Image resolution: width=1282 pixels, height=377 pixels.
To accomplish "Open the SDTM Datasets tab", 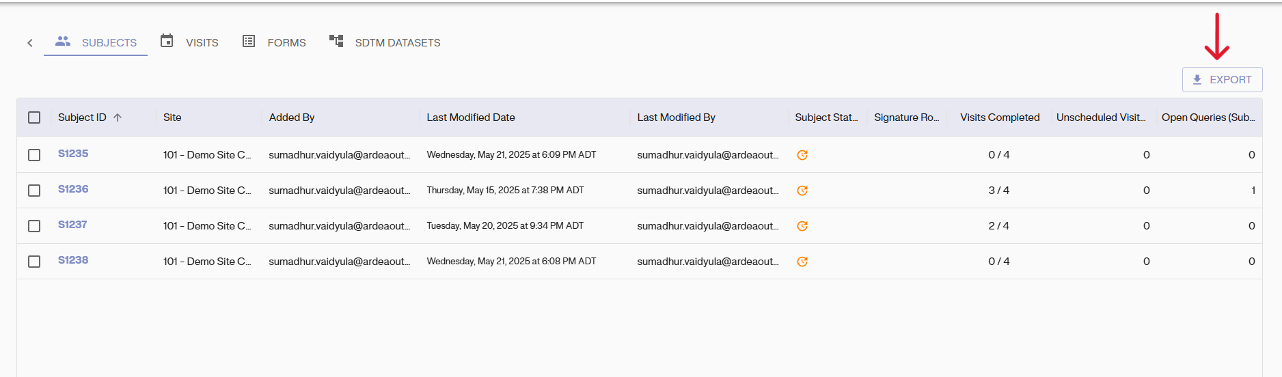I will pos(397,42).
